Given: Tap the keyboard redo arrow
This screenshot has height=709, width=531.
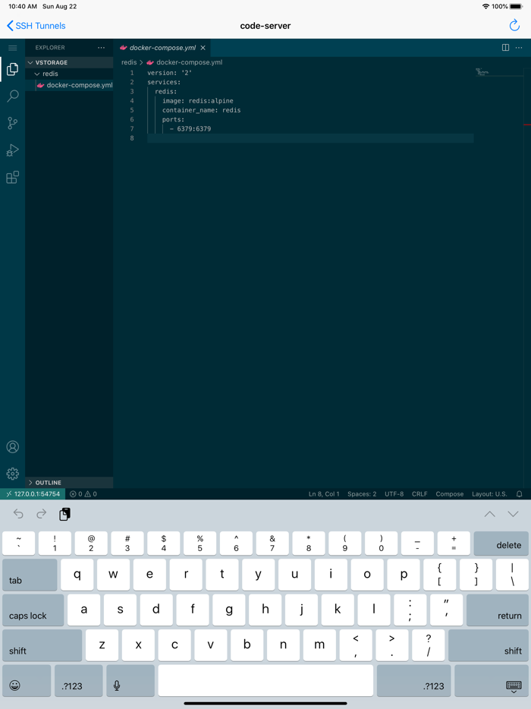Looking at the screenshot, I should [41, 514].
